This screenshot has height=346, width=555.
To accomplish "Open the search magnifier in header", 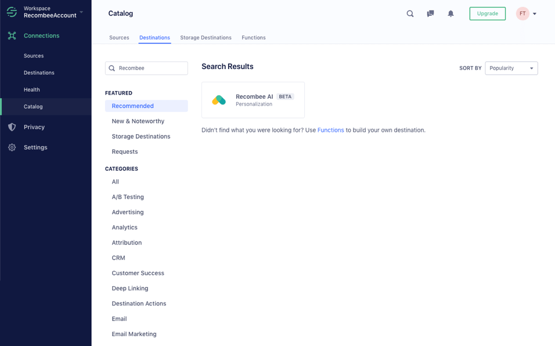I will [x=410, y=13].
